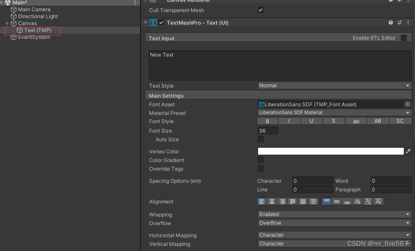Click the Font Size input field
This screenshot has width=415, height=251.
267,130
